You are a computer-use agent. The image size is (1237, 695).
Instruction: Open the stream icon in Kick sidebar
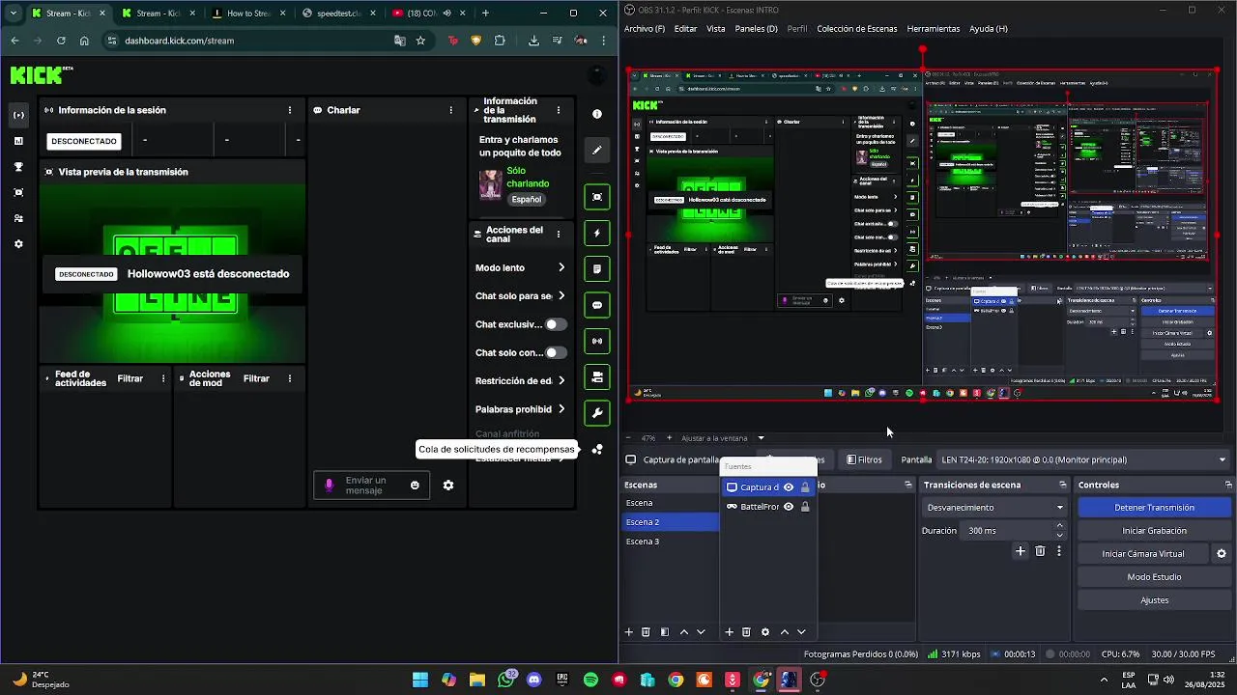pyautogui.click(x=18, y=115)
